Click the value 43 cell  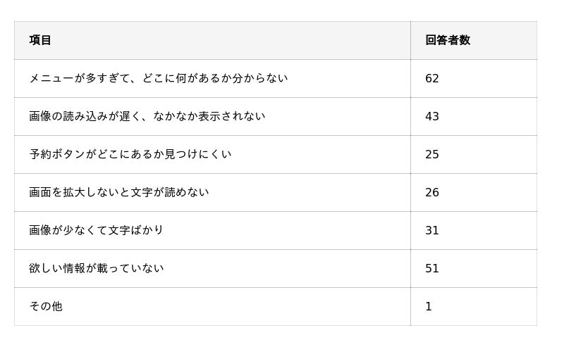[432, 116]
